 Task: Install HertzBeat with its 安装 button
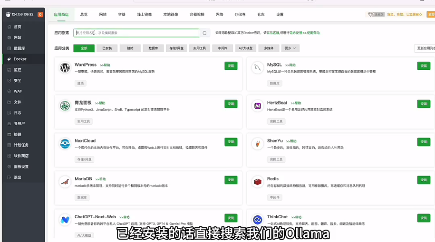point(424,104)
